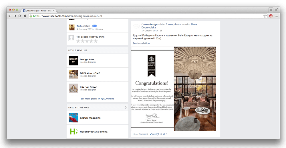Open the DREAM to HOME thumbnail
The image size is (286, 148).
click(x=73, y=74)
